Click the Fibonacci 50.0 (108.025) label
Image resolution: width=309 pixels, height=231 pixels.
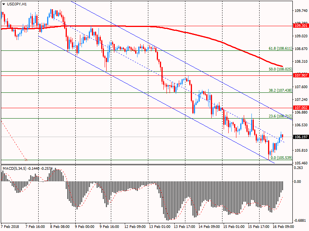(x=280, y=69)
